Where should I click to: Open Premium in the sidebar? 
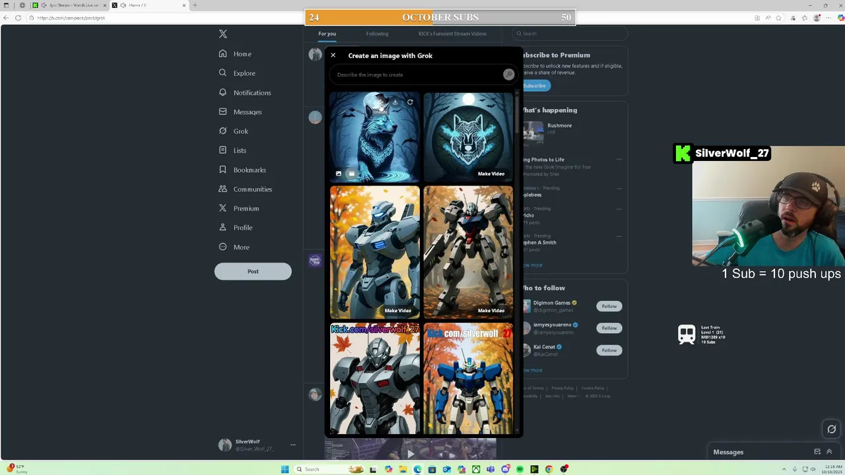238,208
